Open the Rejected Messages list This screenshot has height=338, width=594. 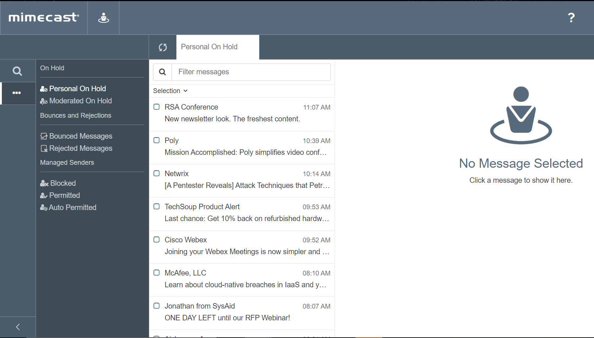(x=80, y=148)
